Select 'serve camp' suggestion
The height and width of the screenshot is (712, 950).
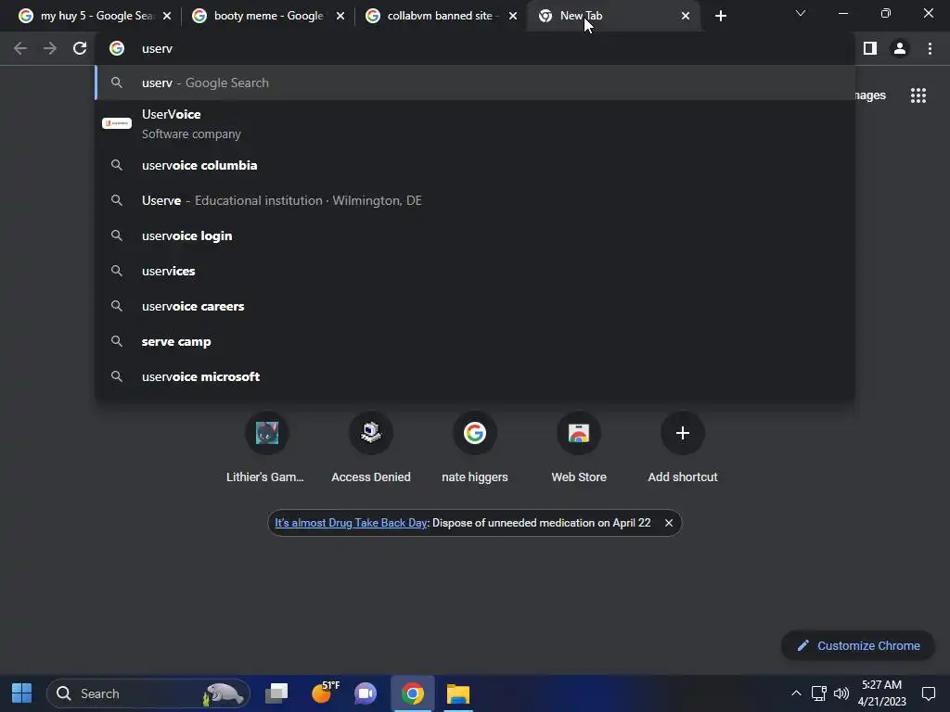point(474,341)
